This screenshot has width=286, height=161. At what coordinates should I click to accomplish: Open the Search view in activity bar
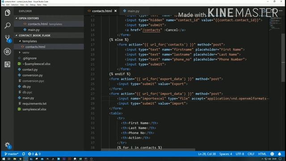7,25
